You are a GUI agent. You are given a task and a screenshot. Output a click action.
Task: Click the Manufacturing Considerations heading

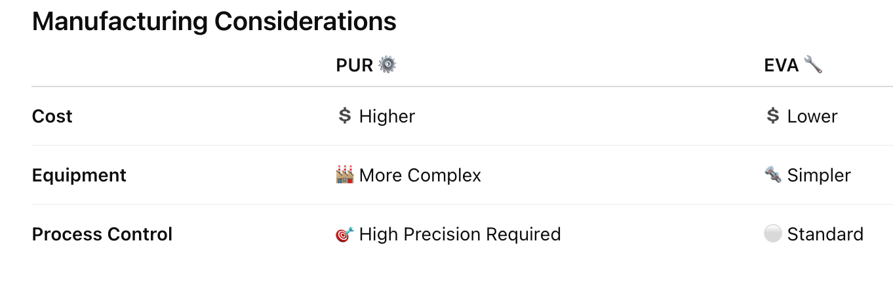point(214,22)
